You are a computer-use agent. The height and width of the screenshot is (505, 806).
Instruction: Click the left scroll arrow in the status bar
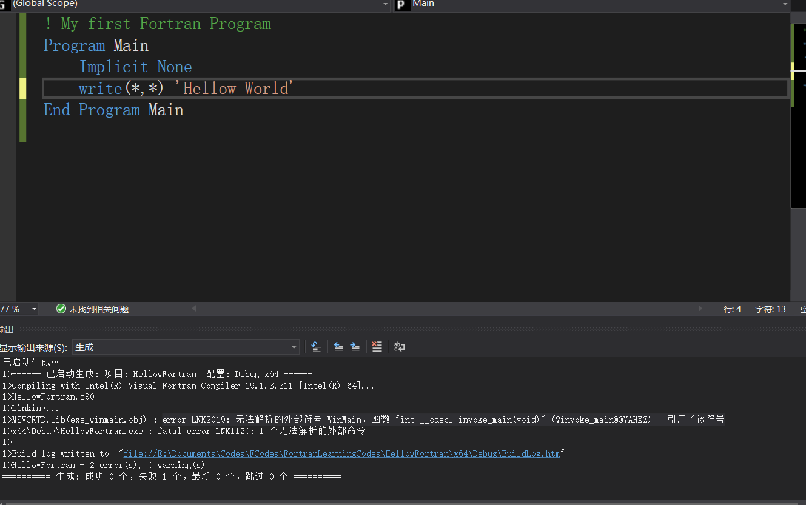tap(193, 309)
